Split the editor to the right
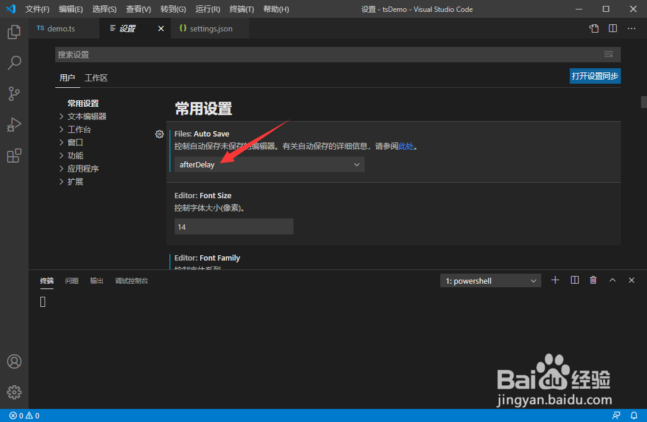This screenshot has width=647, height=422. coord(613,28)
